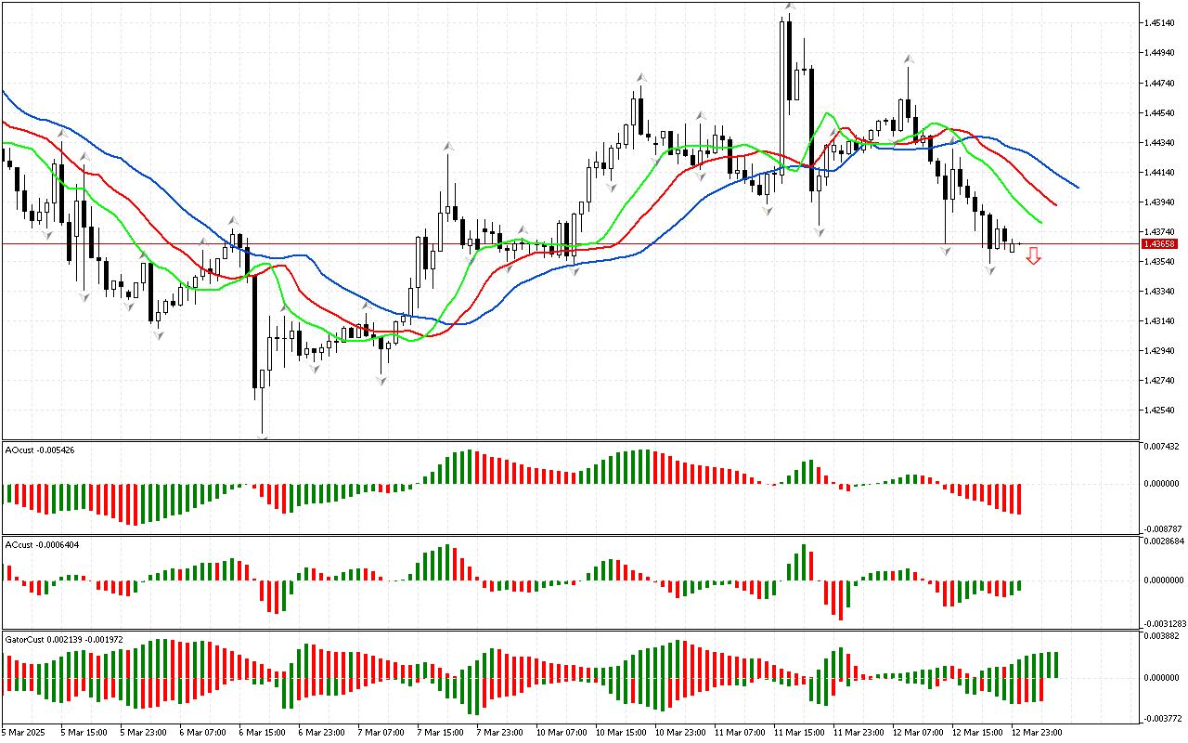The image size is (1188, 743).
Task: Select the fractal arrow below the lowest candle wick
Action: click(x=264, y=437)
